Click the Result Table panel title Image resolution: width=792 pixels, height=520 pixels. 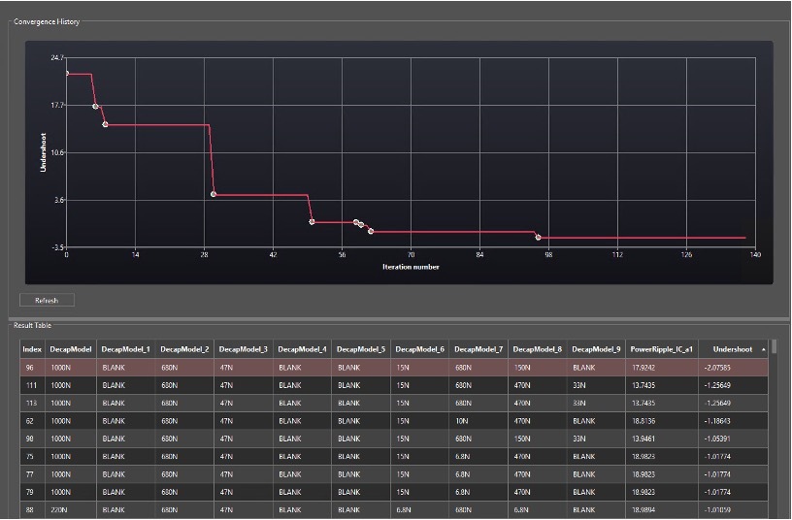32,325
